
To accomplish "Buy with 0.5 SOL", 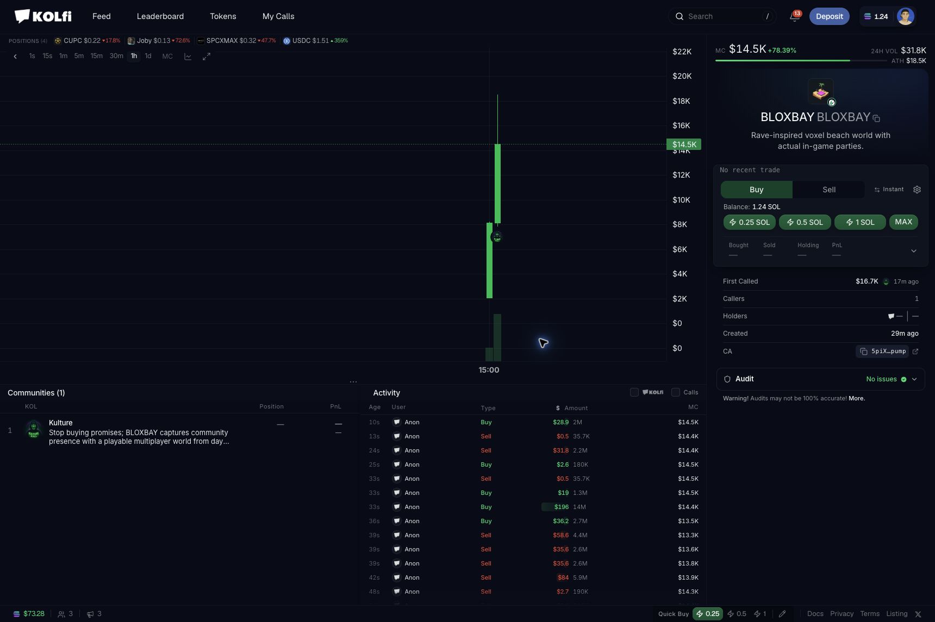I will tap(805, 222).
